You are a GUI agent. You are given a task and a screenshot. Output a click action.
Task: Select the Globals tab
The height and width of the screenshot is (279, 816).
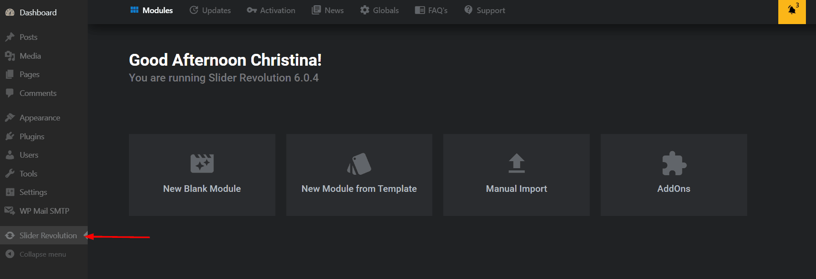[380, 10]
